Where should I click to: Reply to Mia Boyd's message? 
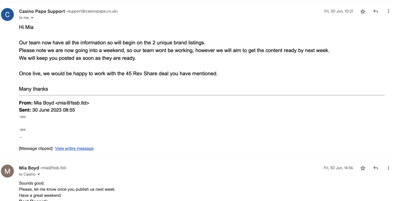pyautogui.click(x=376, y=168)
